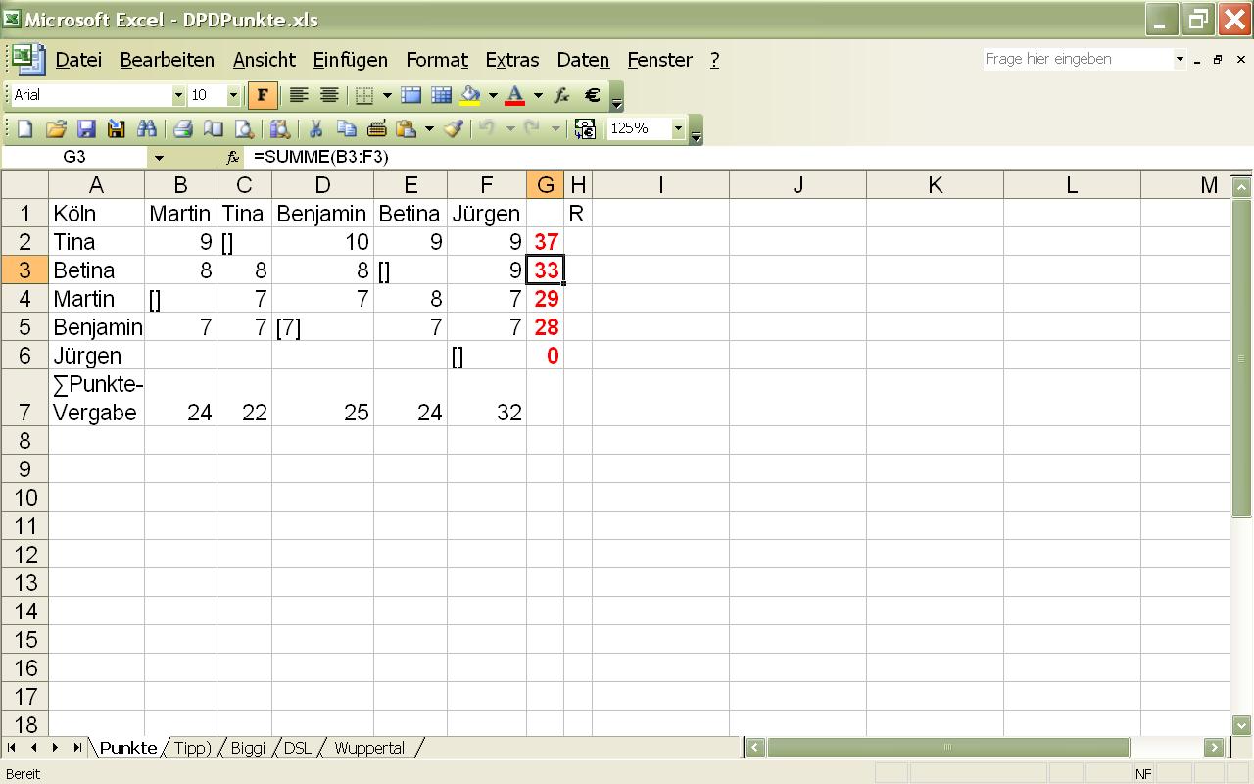Open the Einfügen menu
Screen dimensions: 1254x784
tap(350, 60)
